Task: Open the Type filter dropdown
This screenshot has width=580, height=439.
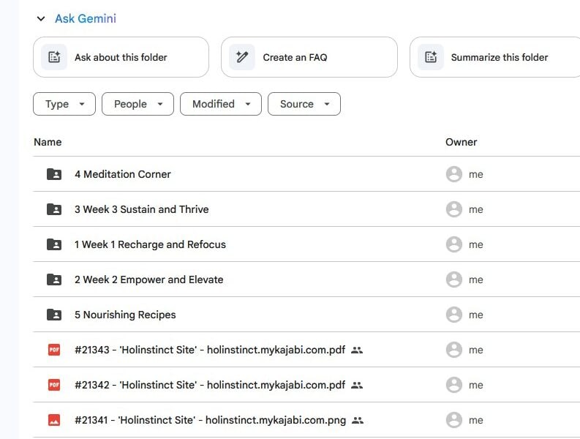Action: pyautogui.click(x=64, y=104)
